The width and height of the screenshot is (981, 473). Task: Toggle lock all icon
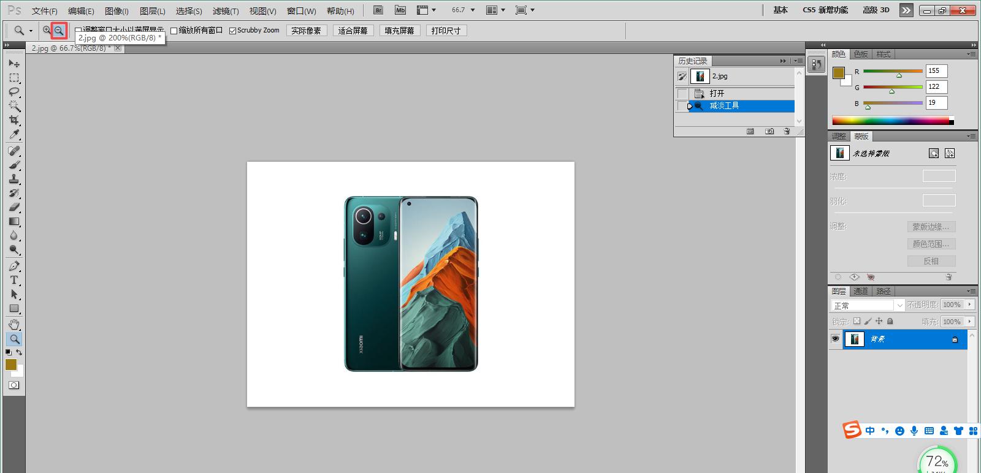(890, 321)
